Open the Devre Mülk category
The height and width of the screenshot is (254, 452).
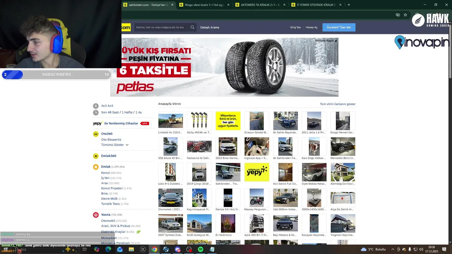109,199
